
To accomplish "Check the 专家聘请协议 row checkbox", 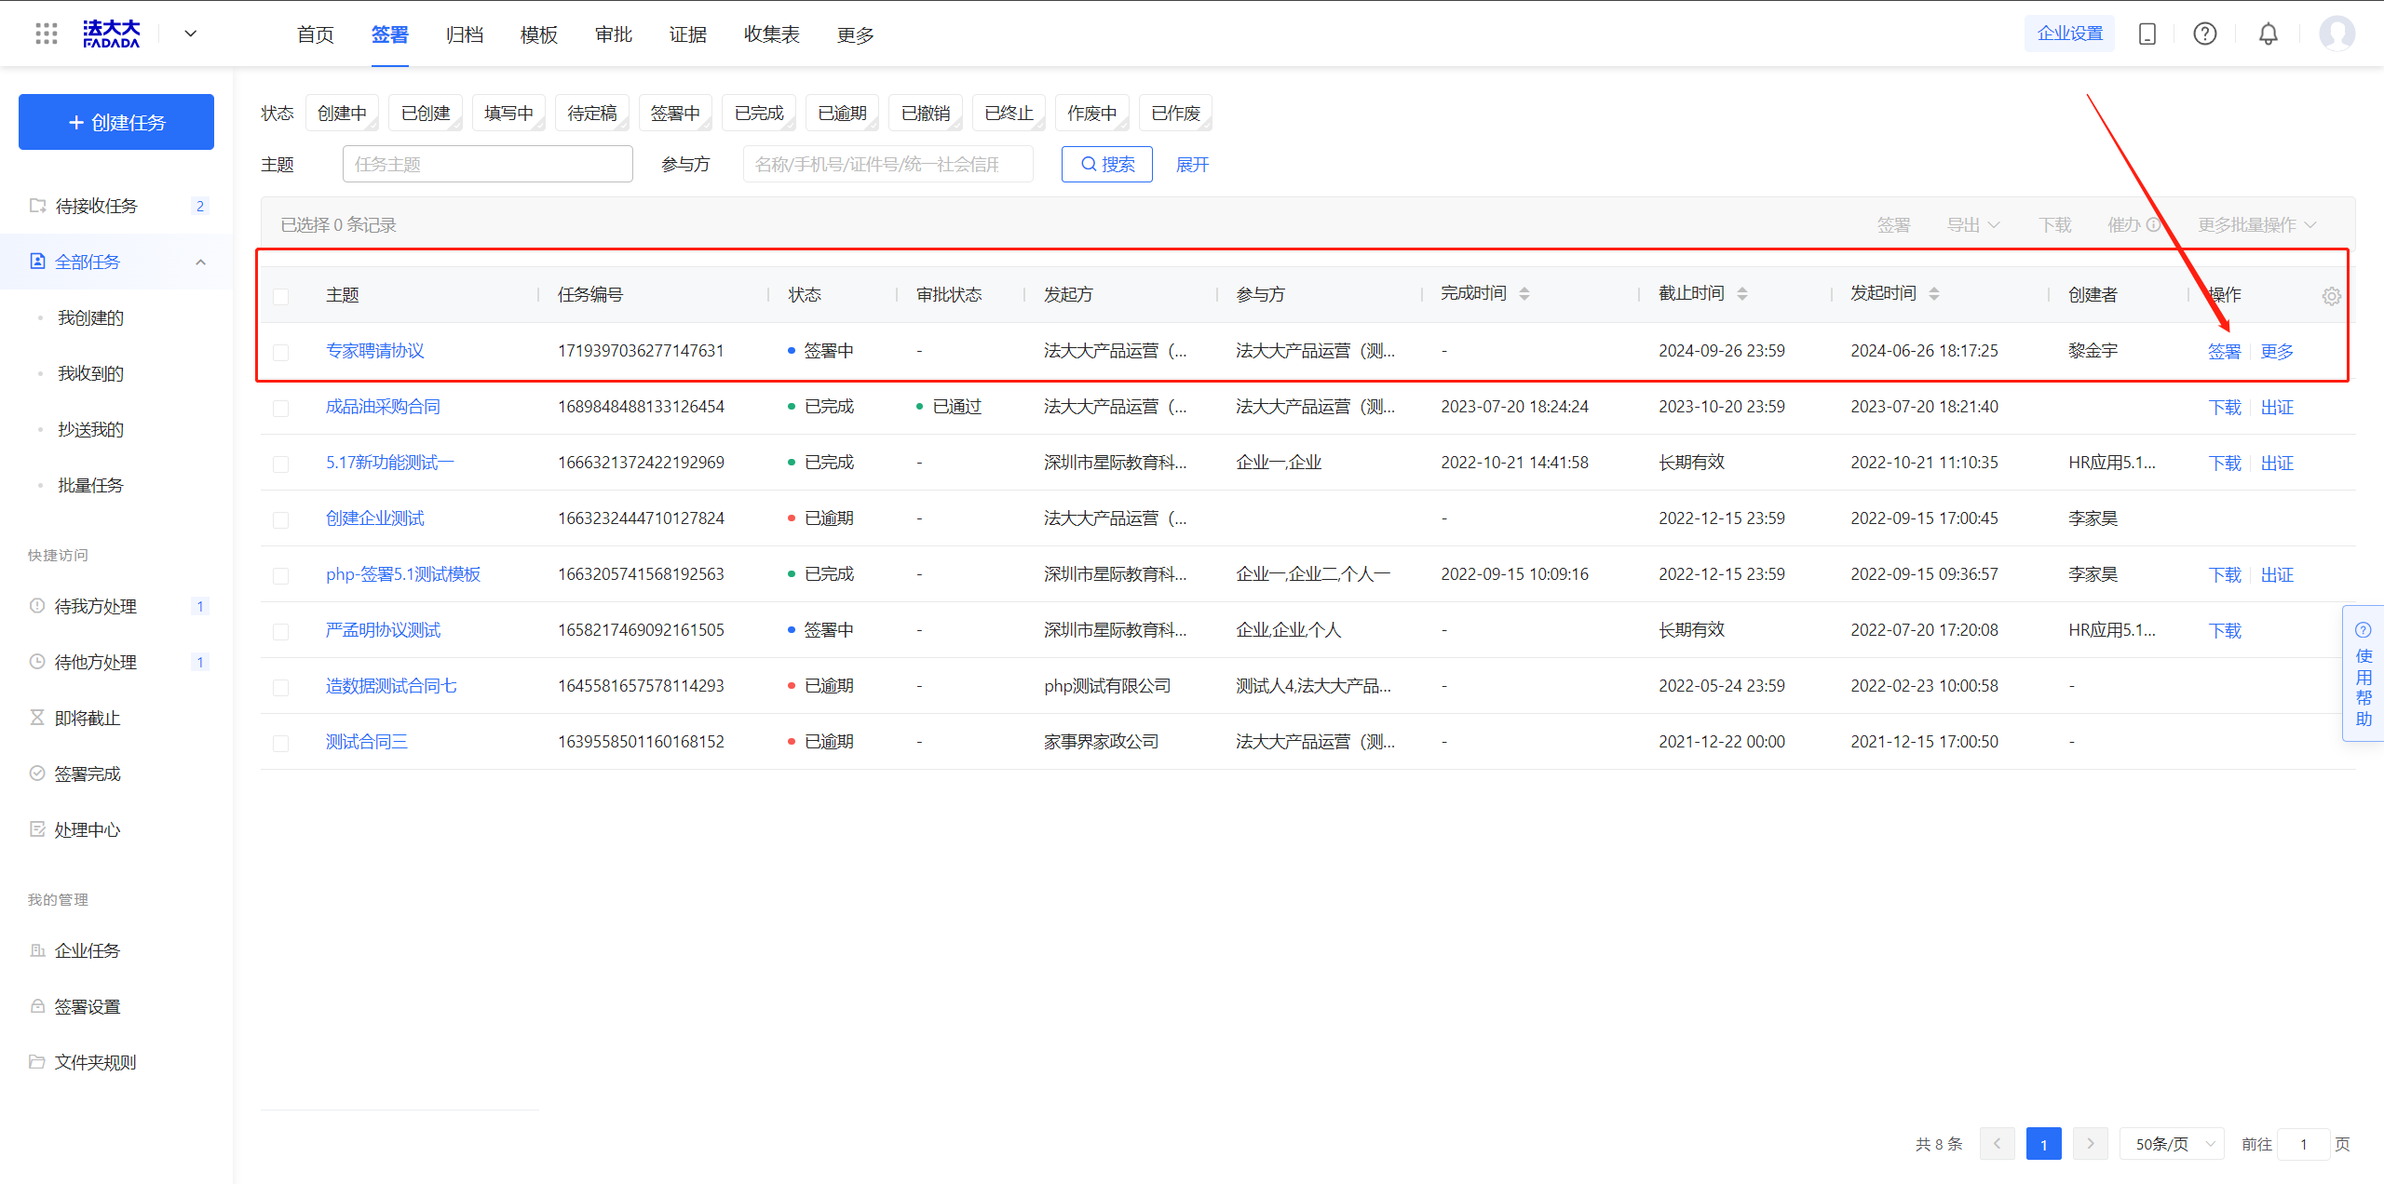I will tap(280, 352).
